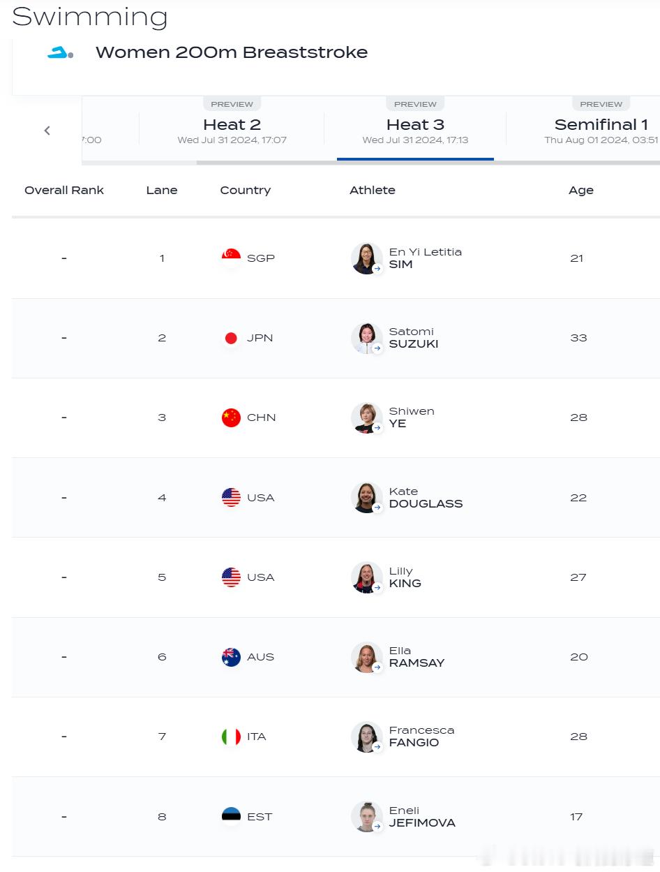Open Kate DOUGLASS athlete profile

pyautogui.click(x=426, y=498)
